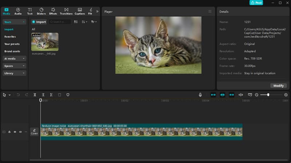Start voiceover recording with microphone
The height and width of the screenshot is (163, 291).
[x=200, y=95]
